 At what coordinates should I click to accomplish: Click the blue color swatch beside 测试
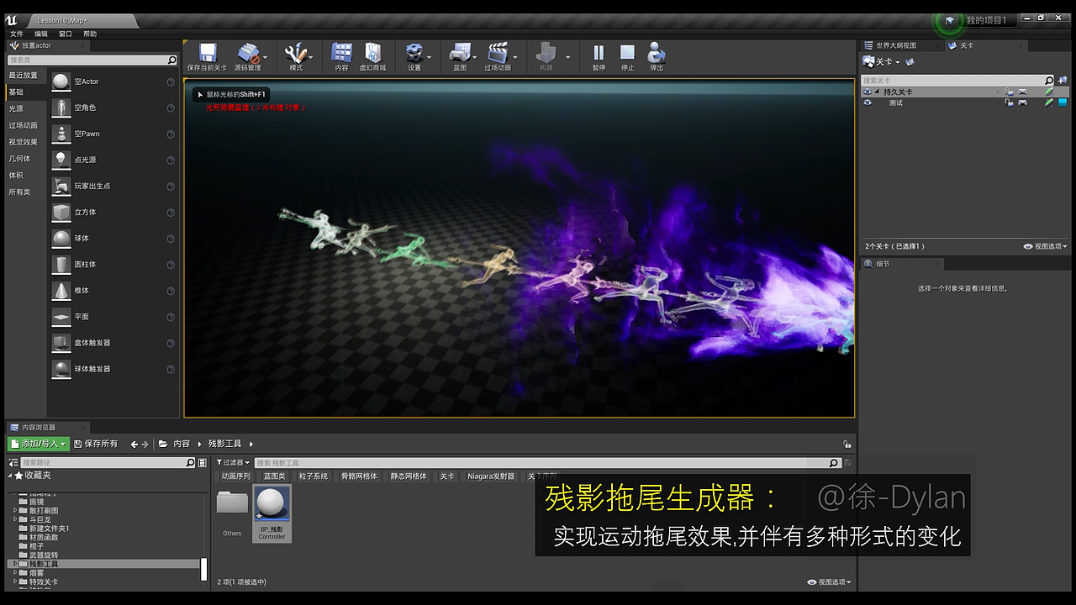1061,102
